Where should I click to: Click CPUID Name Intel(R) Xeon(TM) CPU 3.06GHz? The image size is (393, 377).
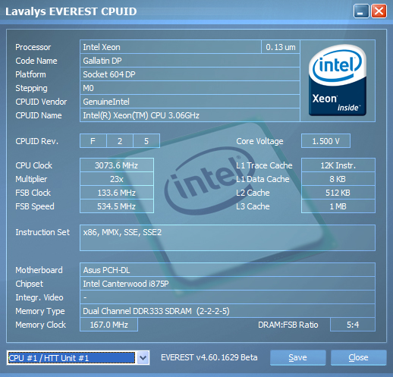pos(190,115)
